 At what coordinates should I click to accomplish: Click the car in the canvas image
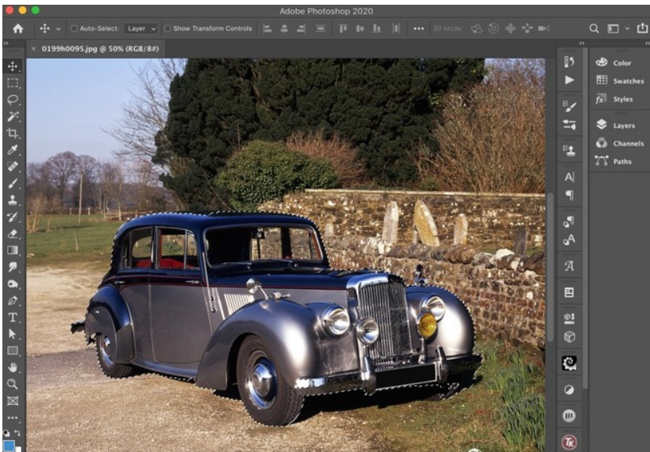coord(275,319)
